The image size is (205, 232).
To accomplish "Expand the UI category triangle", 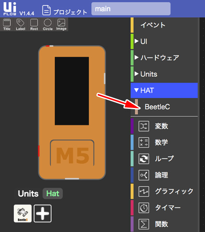I will click(x=137, y=41).
